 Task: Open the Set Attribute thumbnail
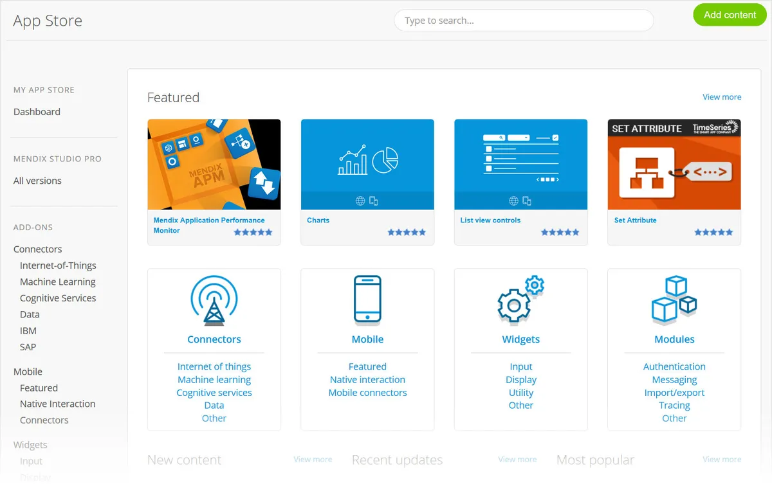(674, 165)
